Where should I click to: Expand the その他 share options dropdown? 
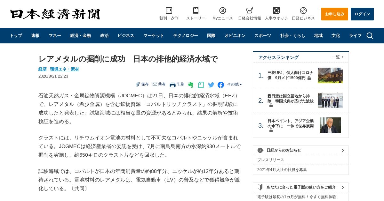pos(235,84)
